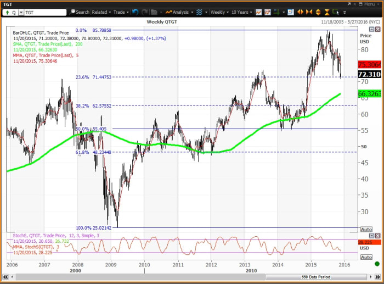The image size is (384, 284).
Task: Click the expand horizontally orange arrows icon
Action: pos(300,12)
